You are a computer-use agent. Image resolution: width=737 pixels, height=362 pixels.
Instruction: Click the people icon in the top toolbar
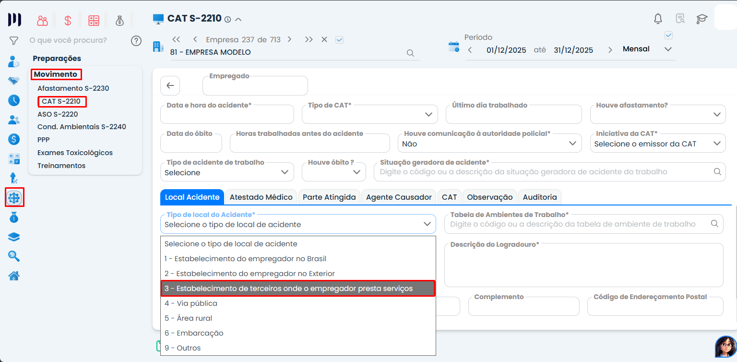pyautogui.click(x=43, y=21)
